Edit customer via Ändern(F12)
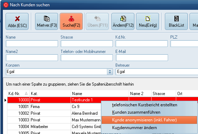Image resolution: width=198 pixels, height=134 pixels. (123, 21)
